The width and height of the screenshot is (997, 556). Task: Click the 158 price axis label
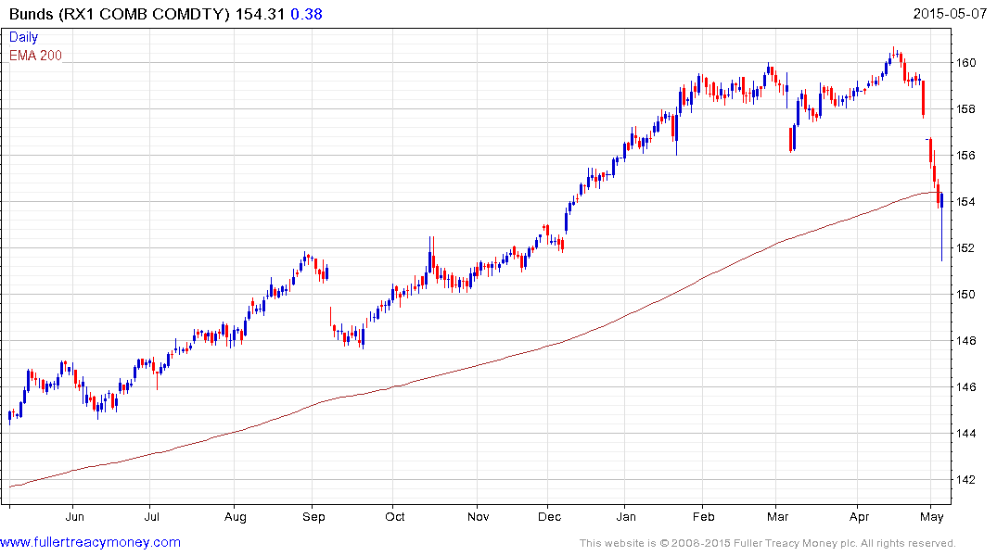[x=966, y=108]
